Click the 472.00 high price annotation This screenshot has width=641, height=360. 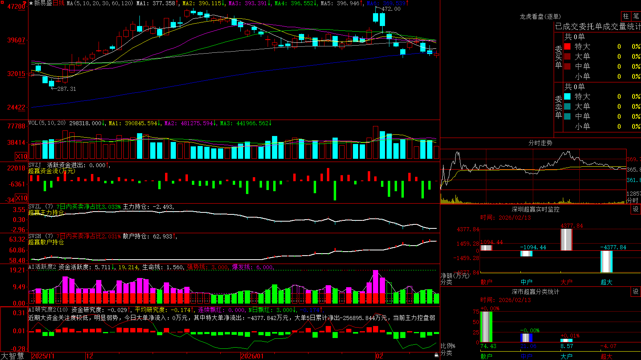click(x=391, y=9)
